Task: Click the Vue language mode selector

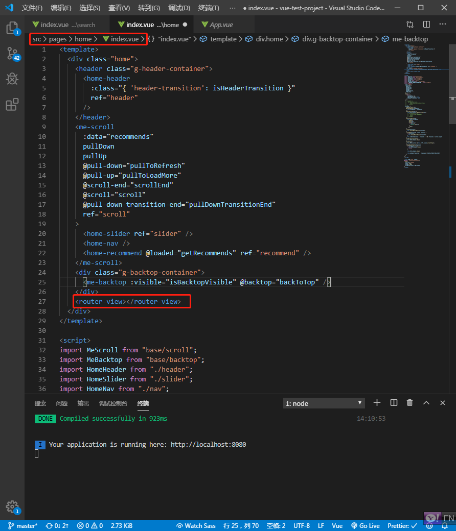Action: (337, 525)
